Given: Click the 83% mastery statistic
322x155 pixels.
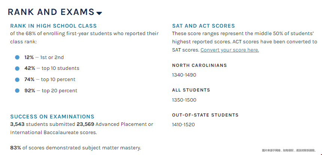Looking at the screenshot, I should pos(15,148).
